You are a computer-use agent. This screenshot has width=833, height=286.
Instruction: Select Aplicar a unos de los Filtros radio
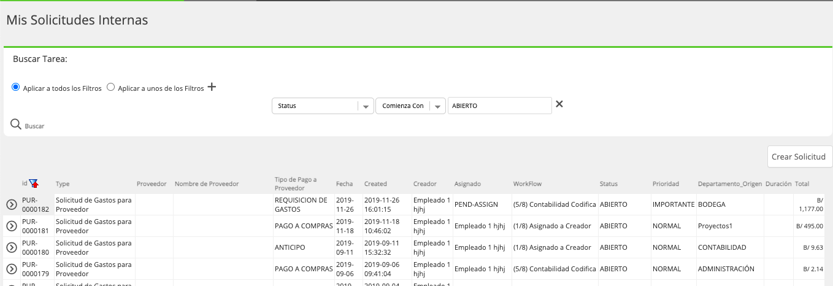click(x=111, y=87)
